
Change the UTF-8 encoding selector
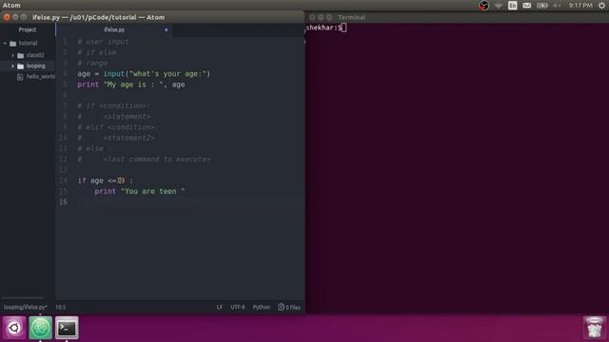click(238, 307)
